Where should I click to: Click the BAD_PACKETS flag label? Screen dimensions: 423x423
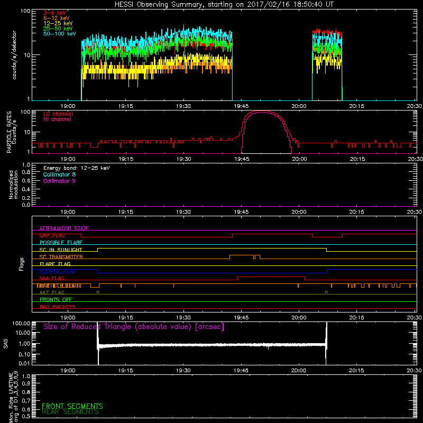[58, 307]
